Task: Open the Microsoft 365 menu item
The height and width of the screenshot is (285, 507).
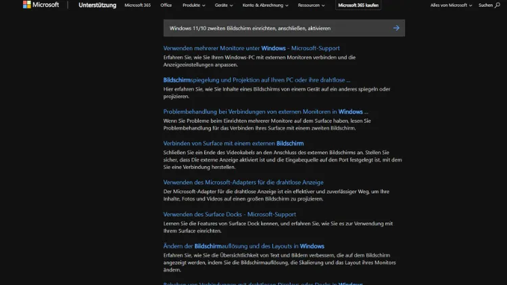Action: pyautogui.click(x=137, y=5)
